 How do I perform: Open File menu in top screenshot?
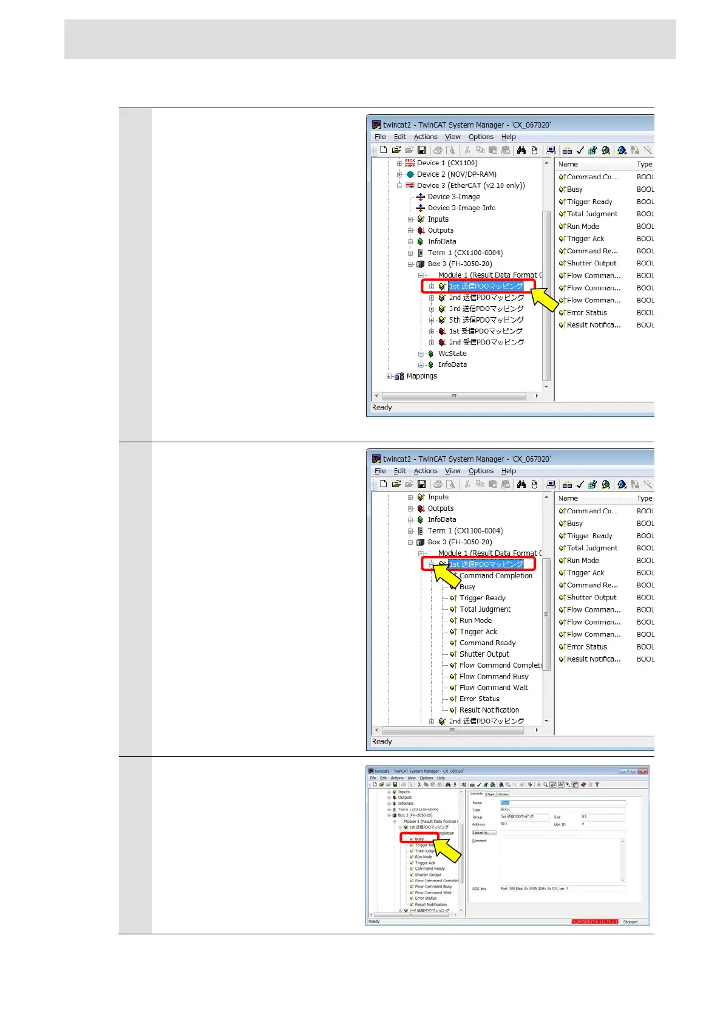pyautogui.click(x=380, y=137)
